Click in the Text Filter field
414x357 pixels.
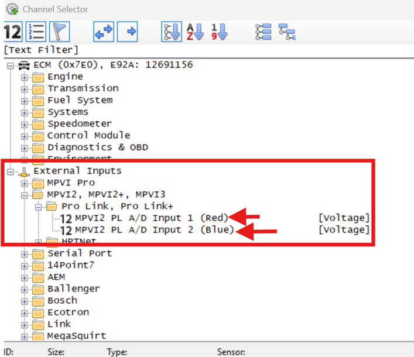coord(176,50)
